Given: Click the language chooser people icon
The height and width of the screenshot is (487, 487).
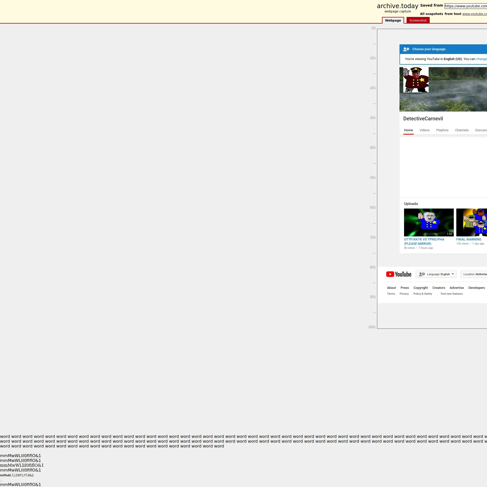Looking at the screenshot, I should pyautogui.click(x=406, y=49).
